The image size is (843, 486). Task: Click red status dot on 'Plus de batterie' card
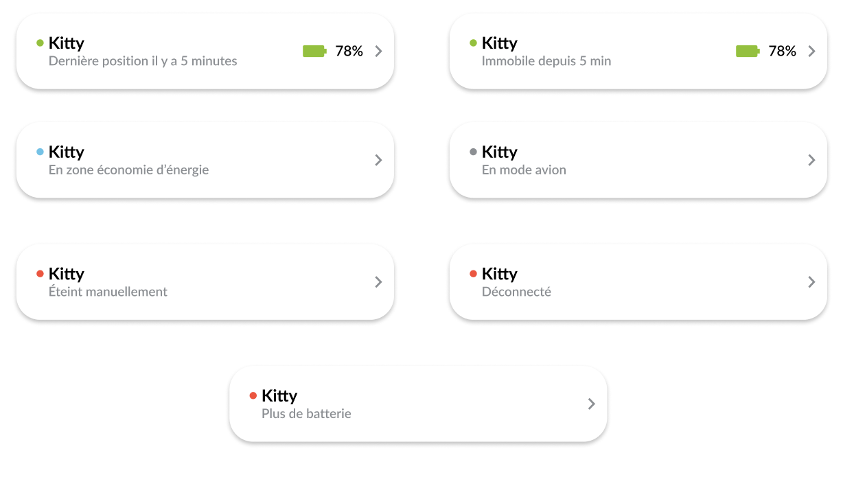point(253,395)
